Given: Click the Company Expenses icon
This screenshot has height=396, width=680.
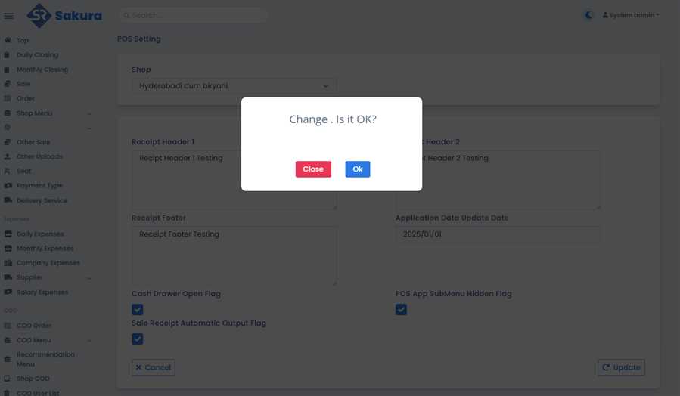Looking at the screenshot, I should 8,263.
